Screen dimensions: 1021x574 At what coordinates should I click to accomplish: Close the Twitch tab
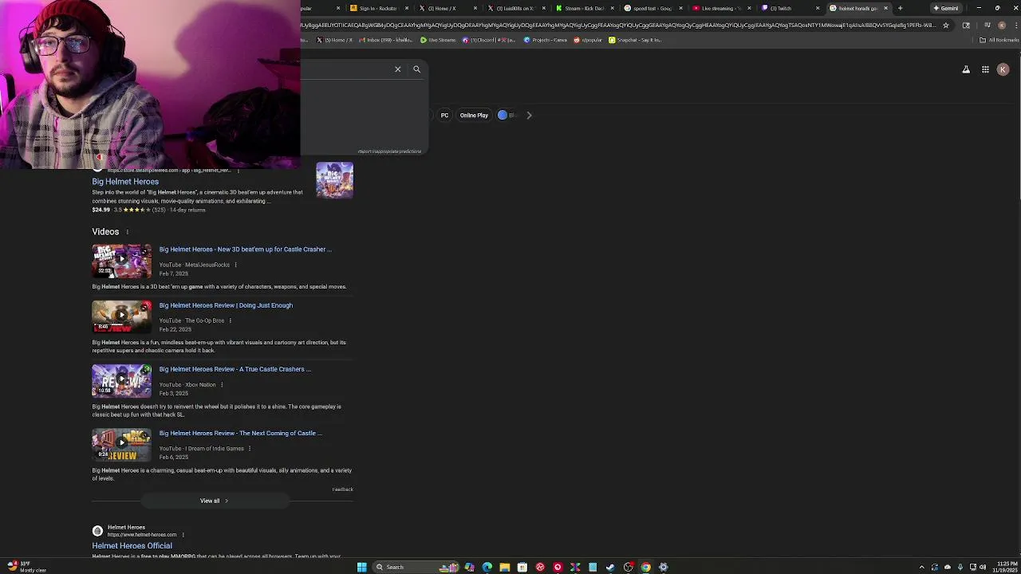tap(817, 8)
